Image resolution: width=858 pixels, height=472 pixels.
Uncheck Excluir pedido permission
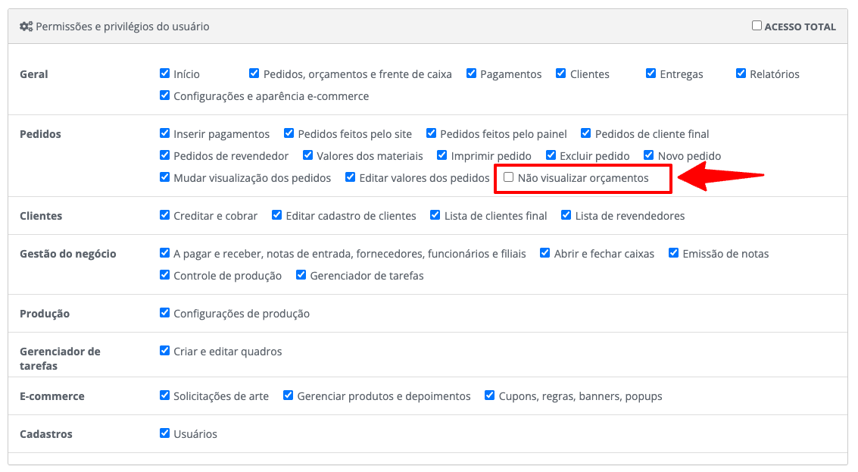click(551, 155)
